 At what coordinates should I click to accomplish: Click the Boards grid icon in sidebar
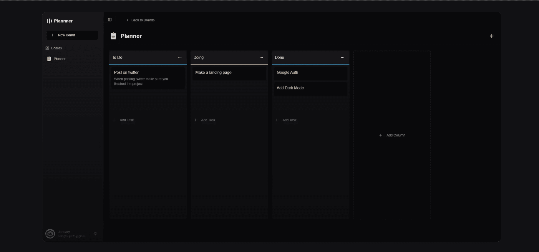coord(47,48)
